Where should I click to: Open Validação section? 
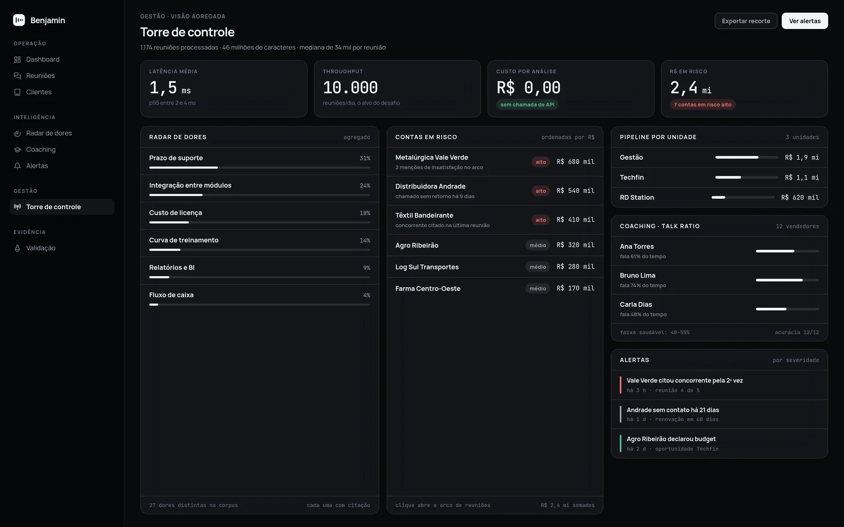[x=62, y=248]
